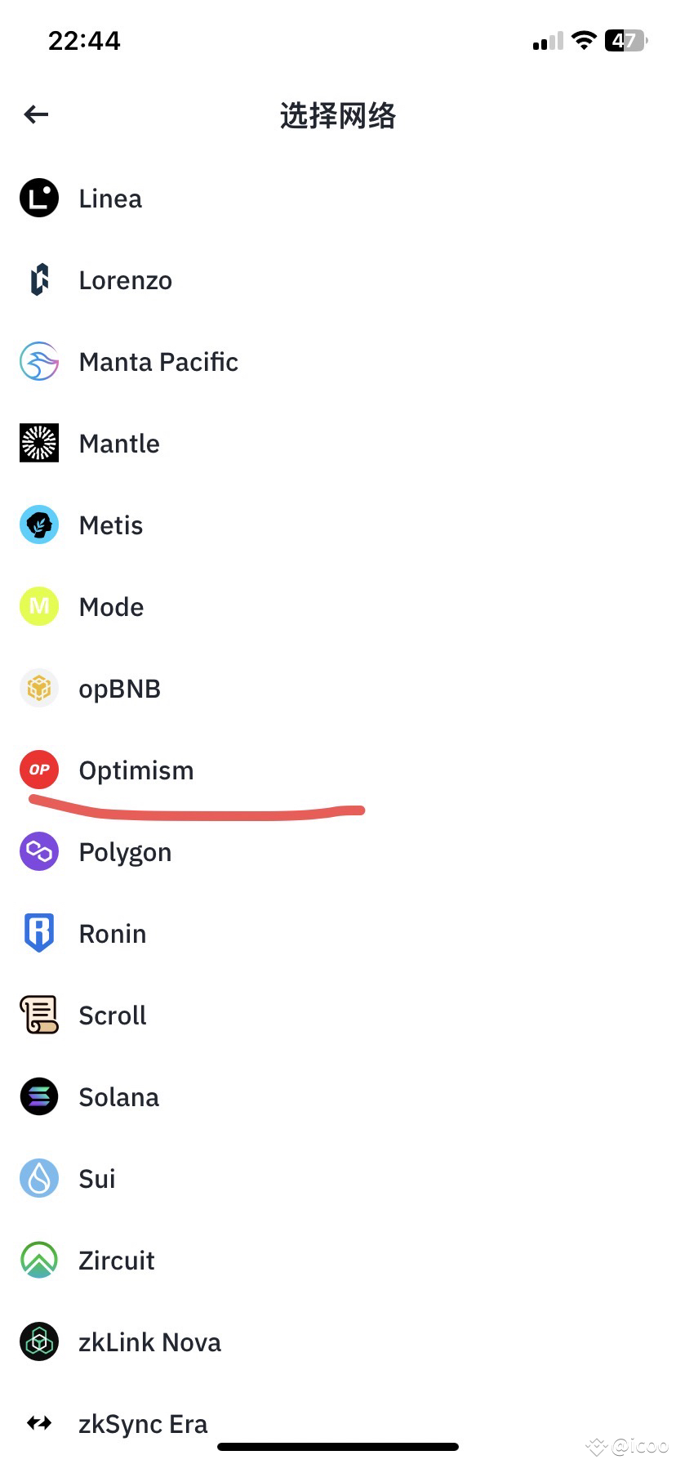Select zkSync Era network

pyautogui.click(x=143, y=1424)
